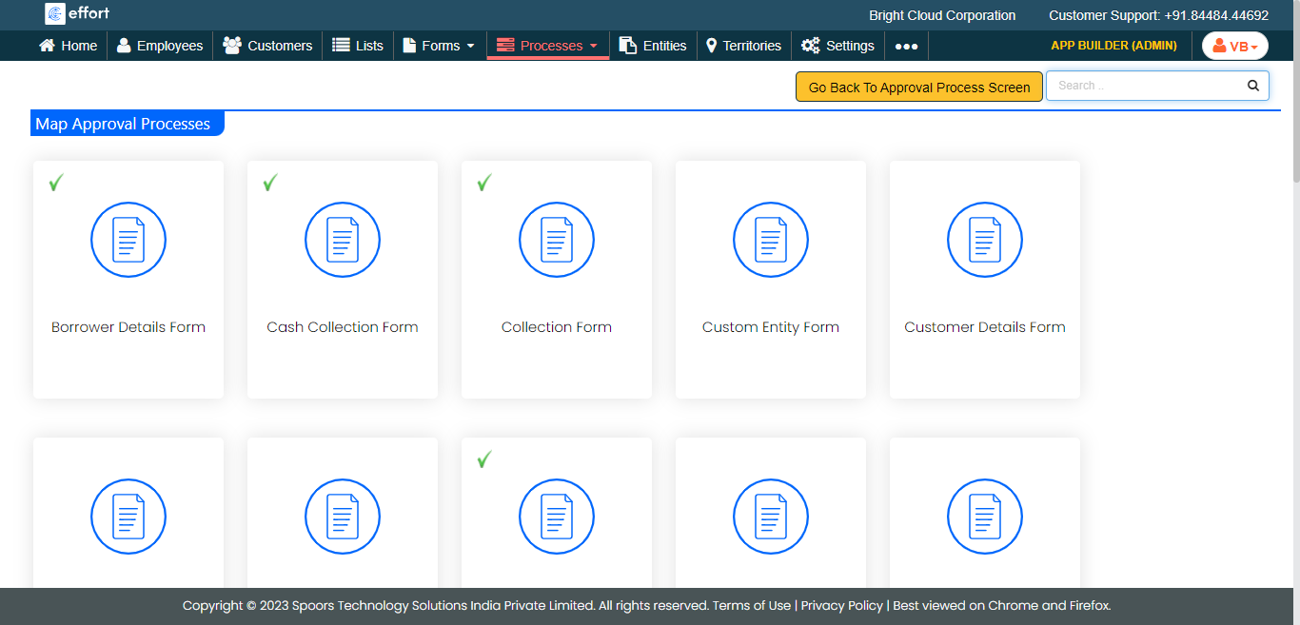The height and width of the screenshot is (625, 1300).
Task: Click the page vertical scrollbar
Action: pos(1294,143)
